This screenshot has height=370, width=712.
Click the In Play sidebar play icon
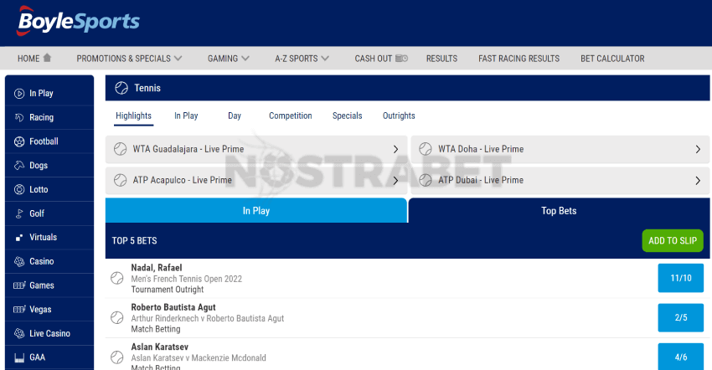(x=19, y=94)
